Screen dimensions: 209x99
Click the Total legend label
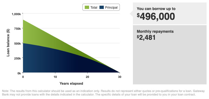[x=94, y=8]
